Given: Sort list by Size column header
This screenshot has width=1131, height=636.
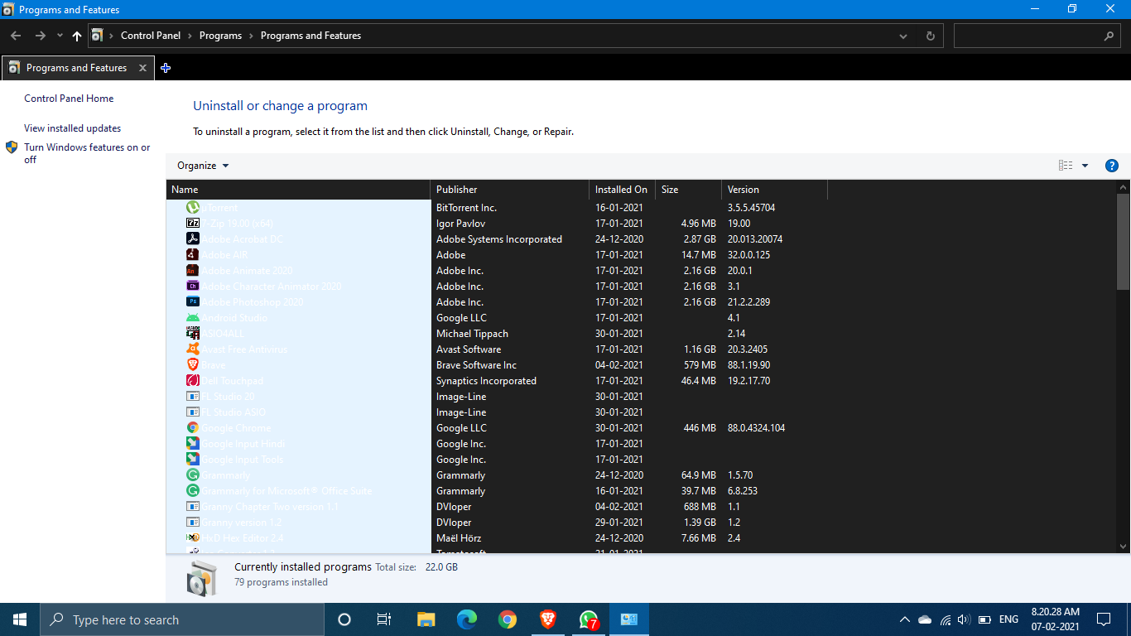Looking at the screenshot, I should pyautogui.click(x=688, y=190).
